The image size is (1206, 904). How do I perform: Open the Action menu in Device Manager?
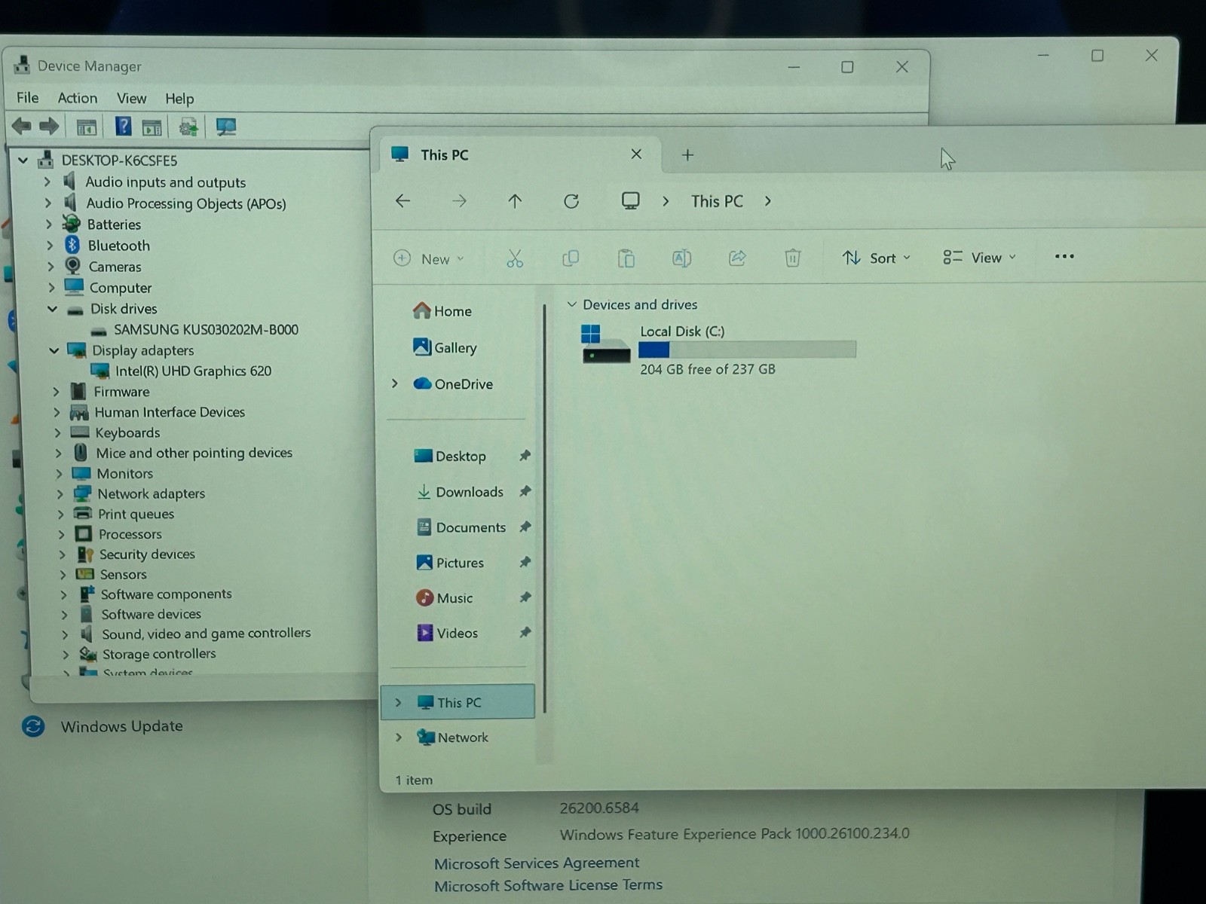[78, 98]
